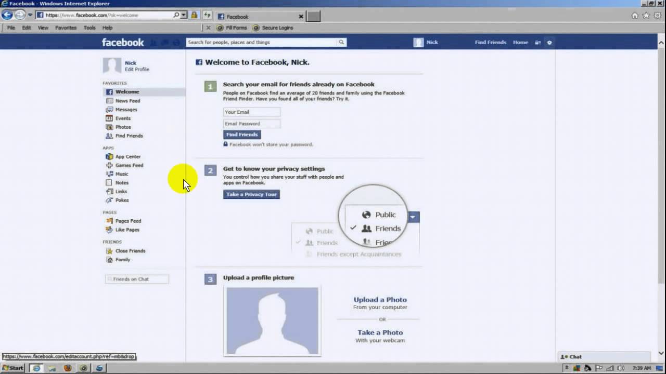666x374 pixels.
Task: Open the File menu
Action: 11,28
